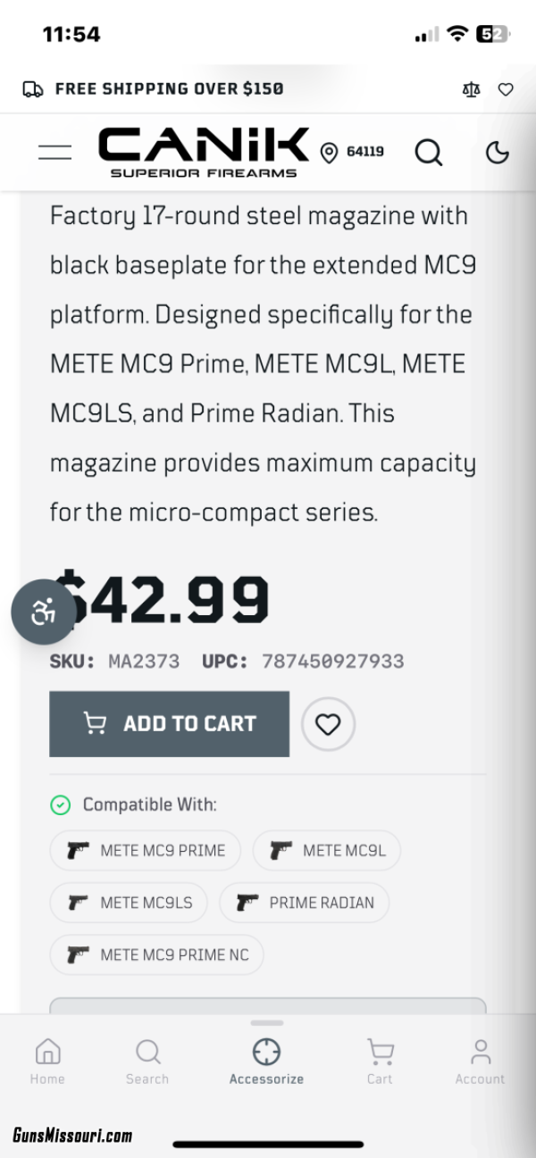Image resolution: width=536 pixels, height=1158 pixels.
Task: Select the PRIME RADIAN compatibility chip
Action: coord(305,903)
